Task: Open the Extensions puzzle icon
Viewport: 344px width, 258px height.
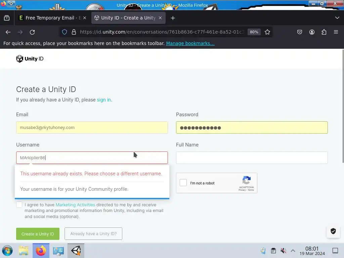Action: [324, 32]
